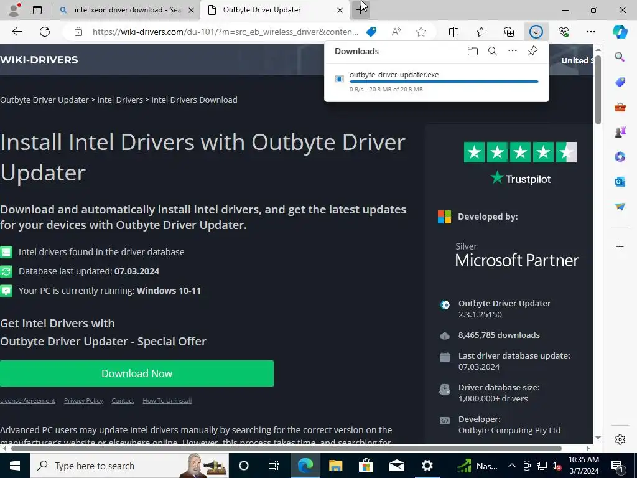
Task: Follow Intel Drivers breadcrumb link
Action: point(120,100)
